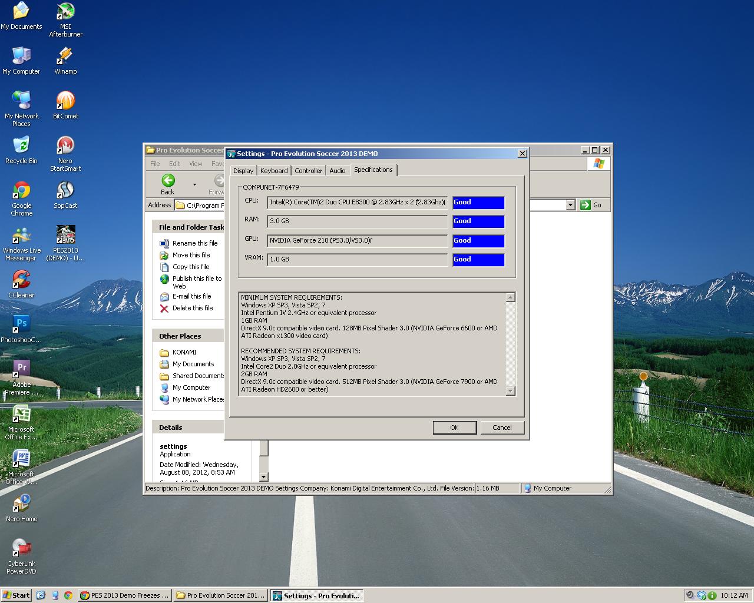This screenshot has height=603, width=754.
Task: Click the blue Good rating for CPU
Action: click(x=478, y=203)
